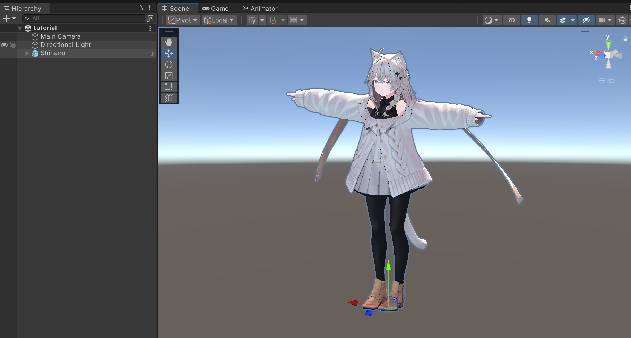Click the Hierarchy panel lock icon
Image resolution: width=631 pixels, height=338 pixels.
141,8
